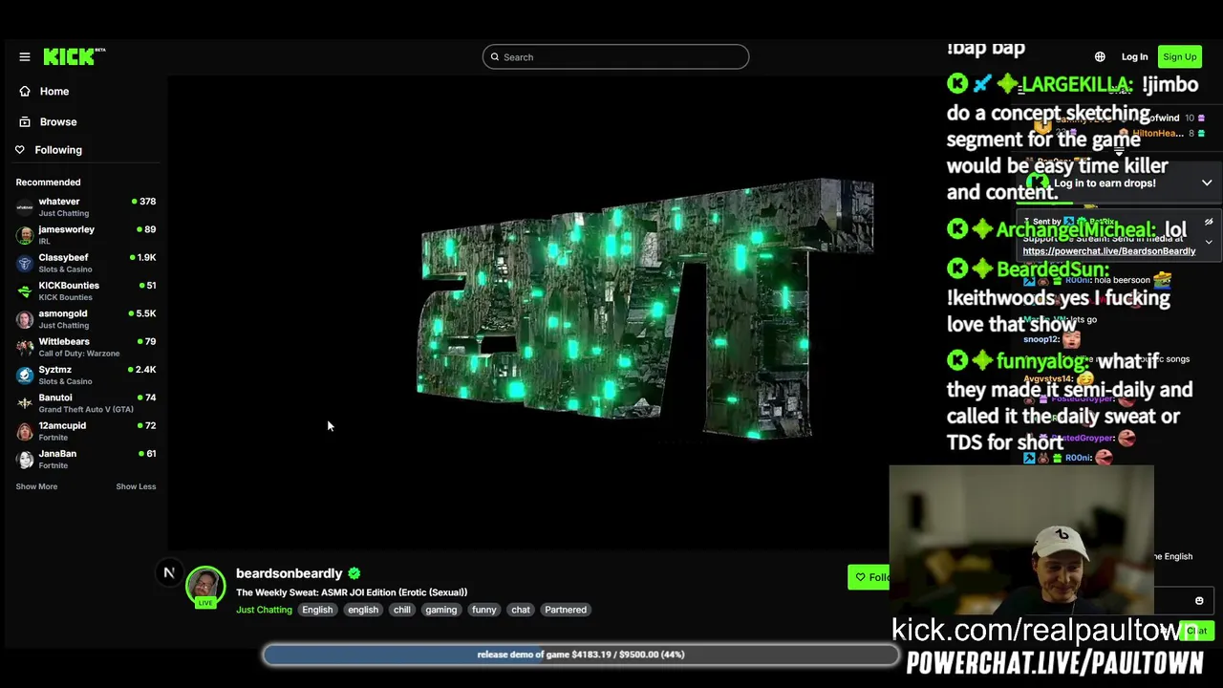This screenshot has height=688, width=1223.
Task: Expand the Log in to earn drops panel
Action: 1207,183
